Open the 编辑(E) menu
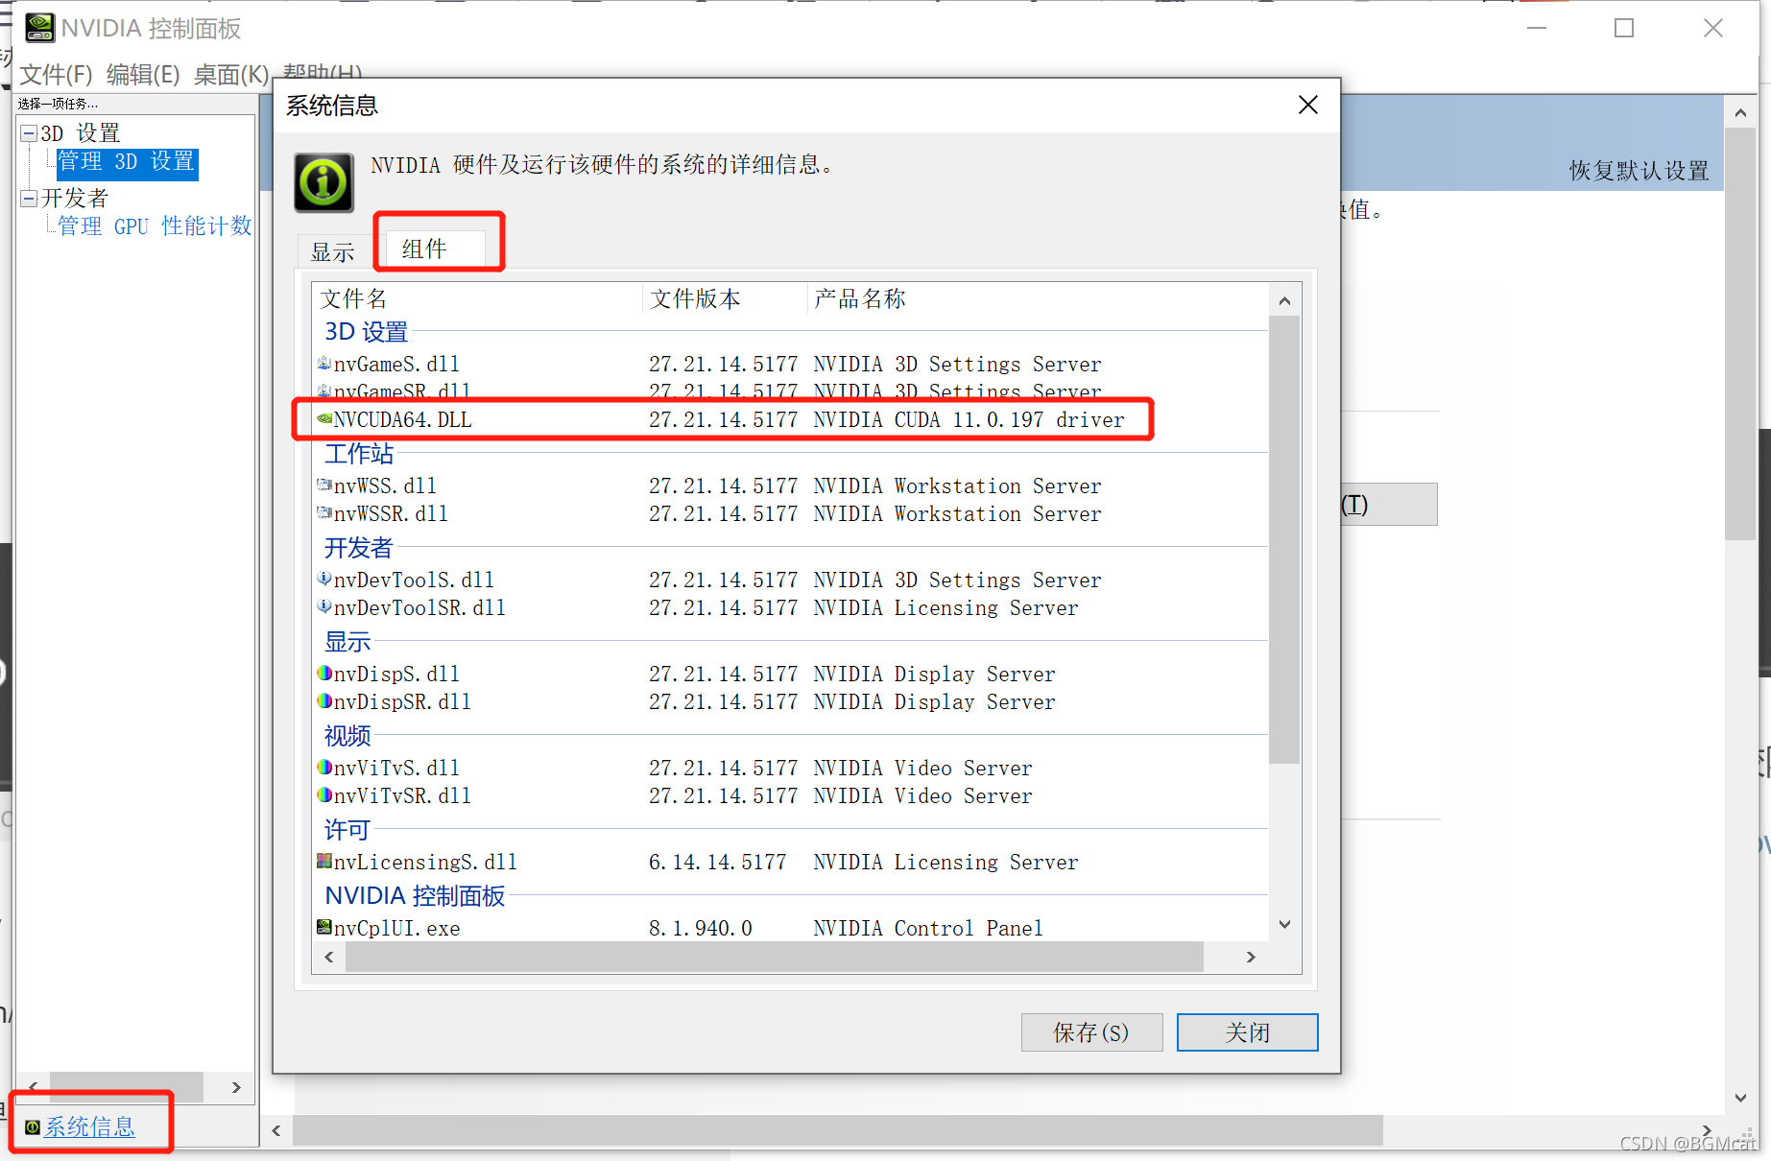Image resolution: width=1771 pixels, height=1161 pixels. click(143, 75)
